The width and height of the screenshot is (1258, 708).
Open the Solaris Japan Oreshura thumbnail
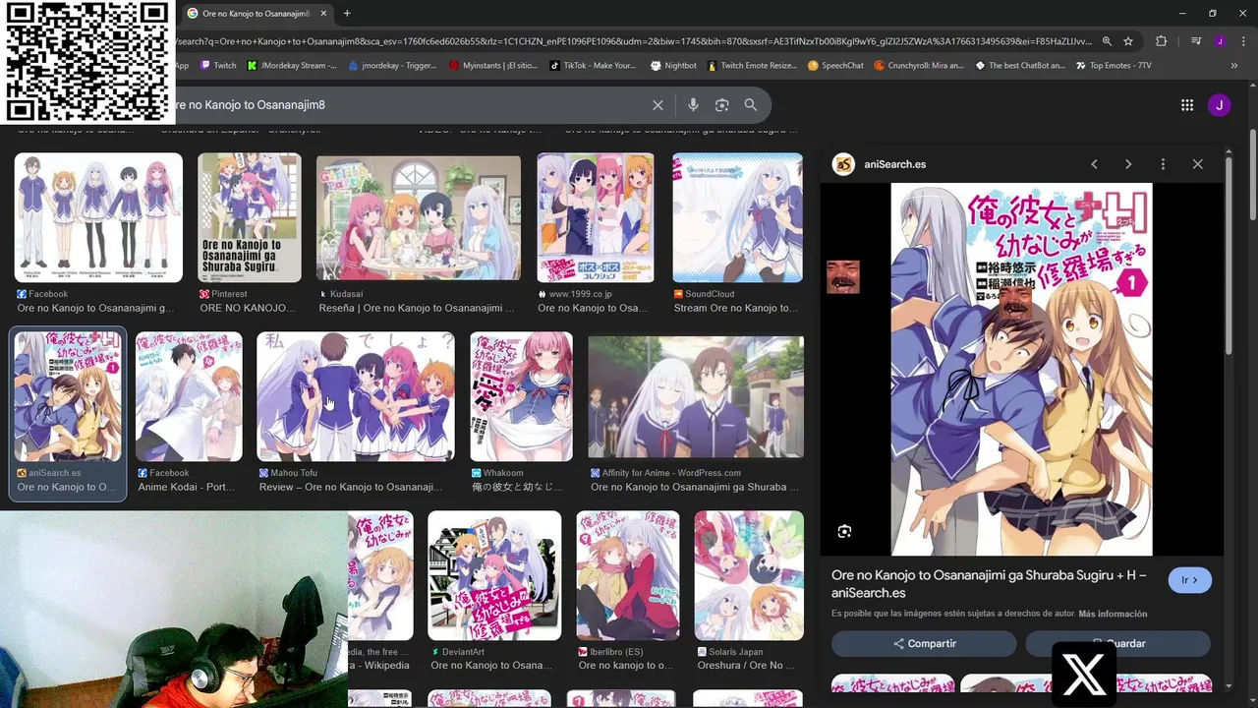pyautogui.click(x=749, y=575)
